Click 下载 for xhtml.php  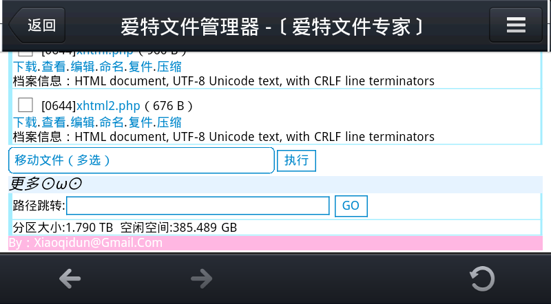(25, 67)
